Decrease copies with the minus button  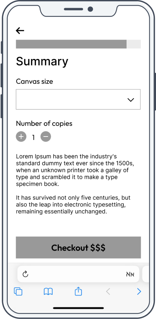46,137
